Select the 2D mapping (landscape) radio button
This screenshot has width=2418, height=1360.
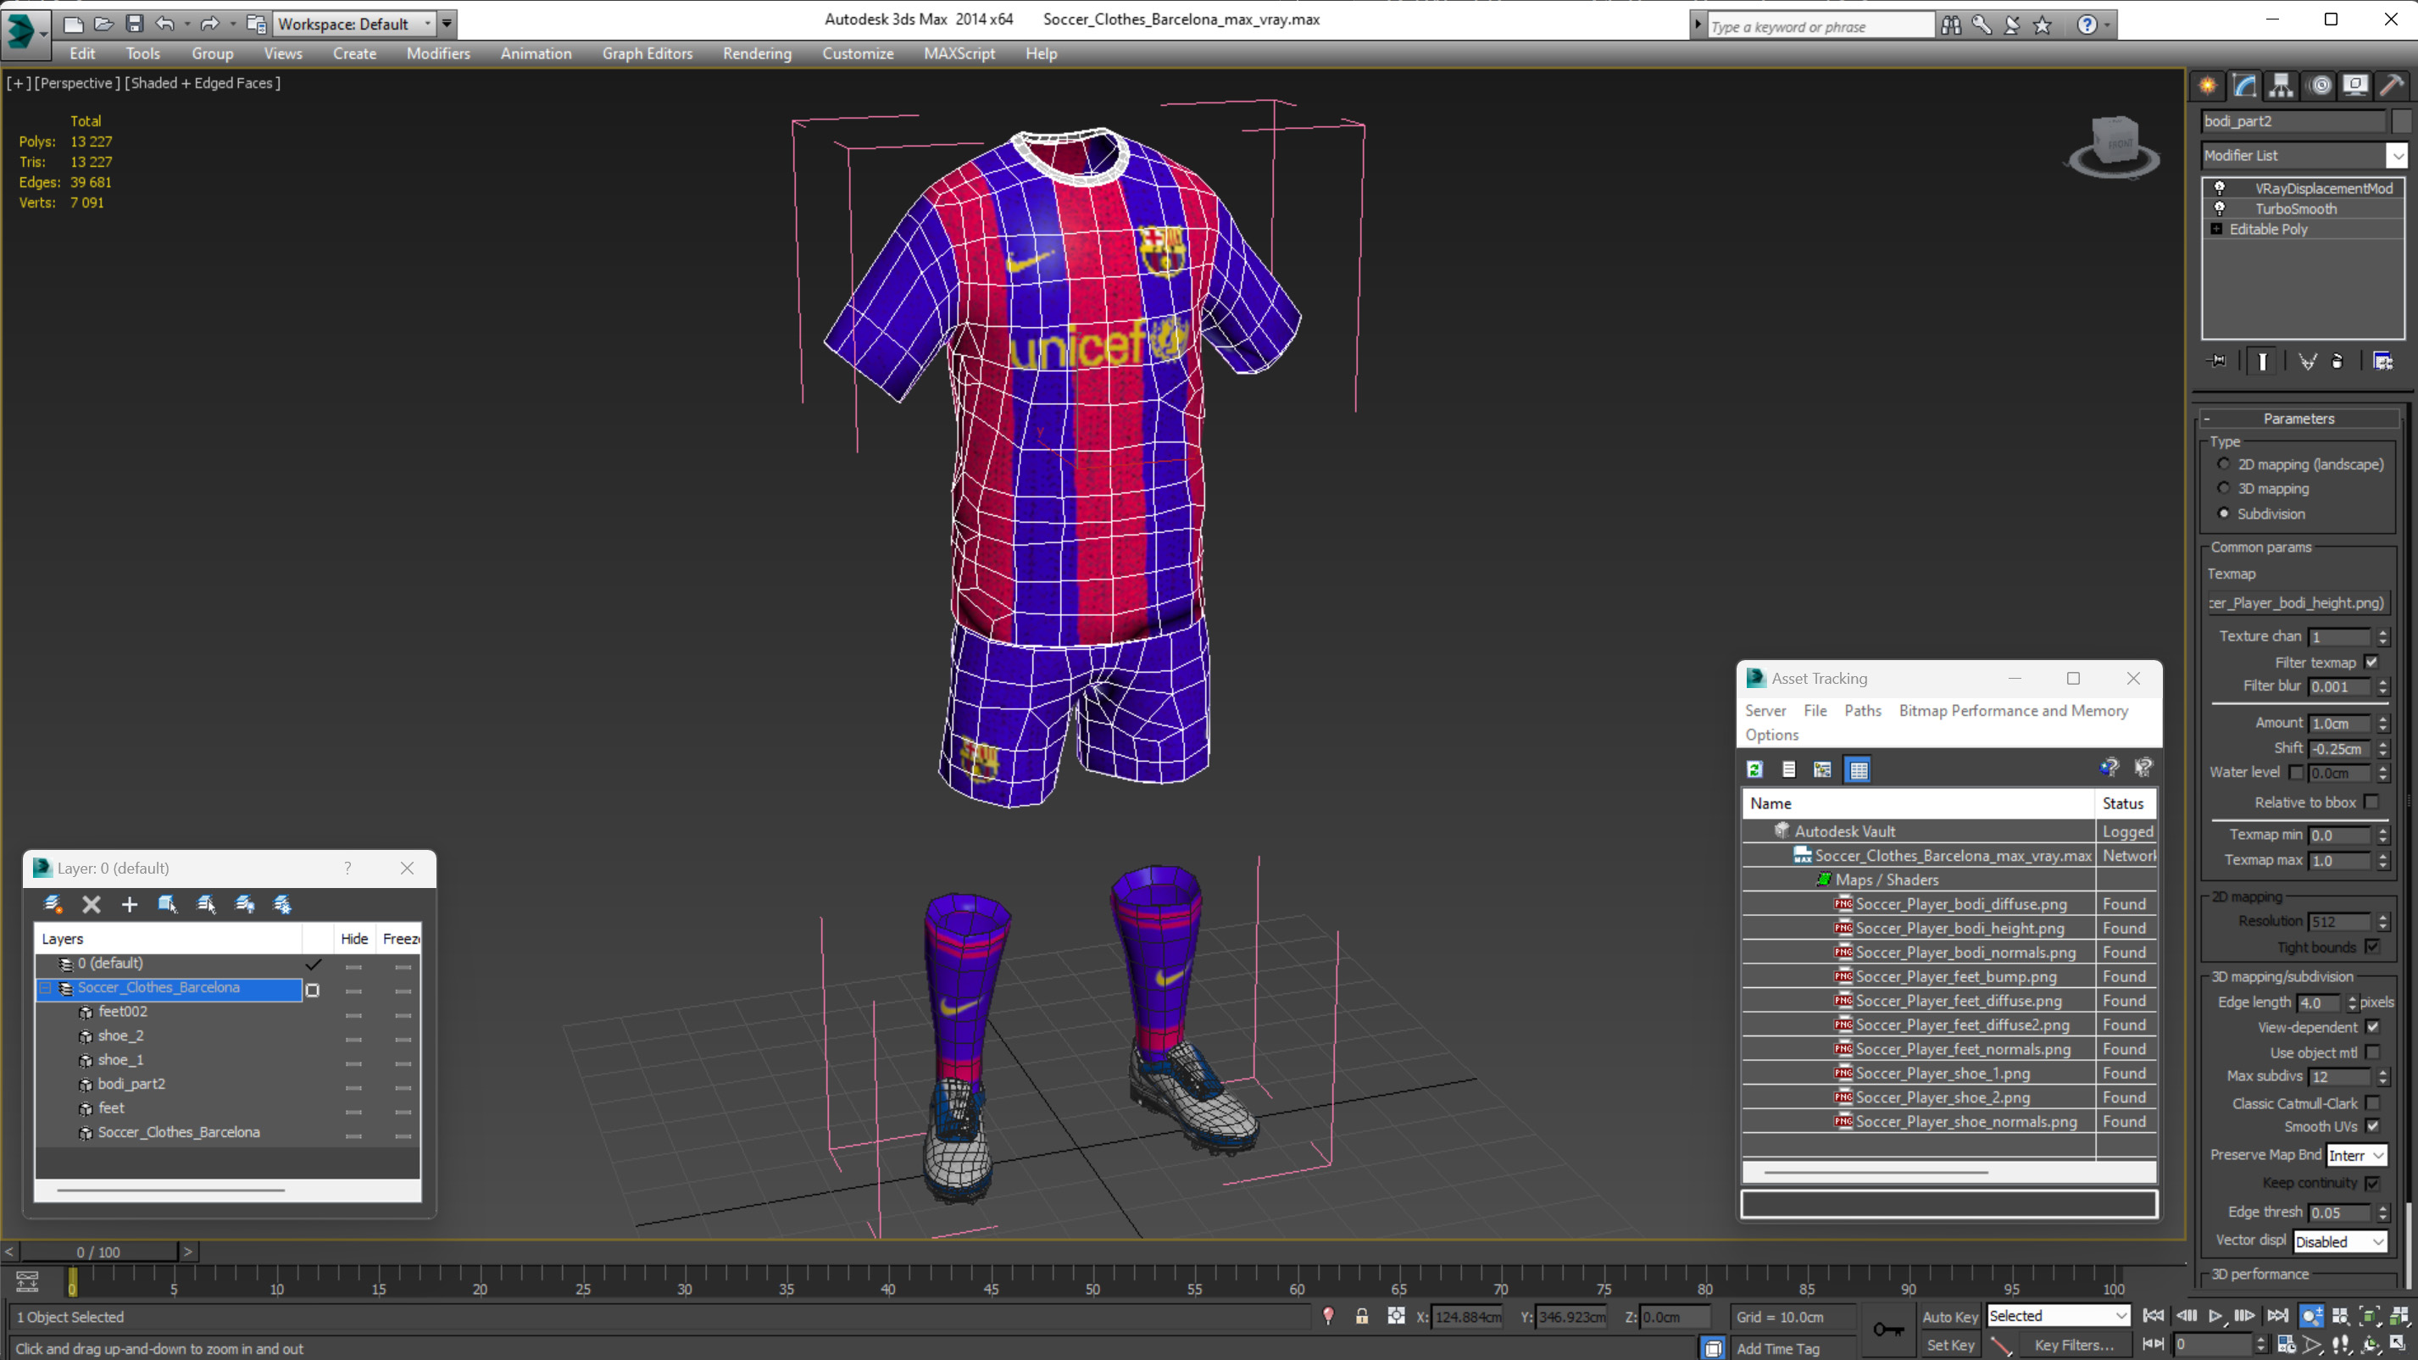(2223, 464)
